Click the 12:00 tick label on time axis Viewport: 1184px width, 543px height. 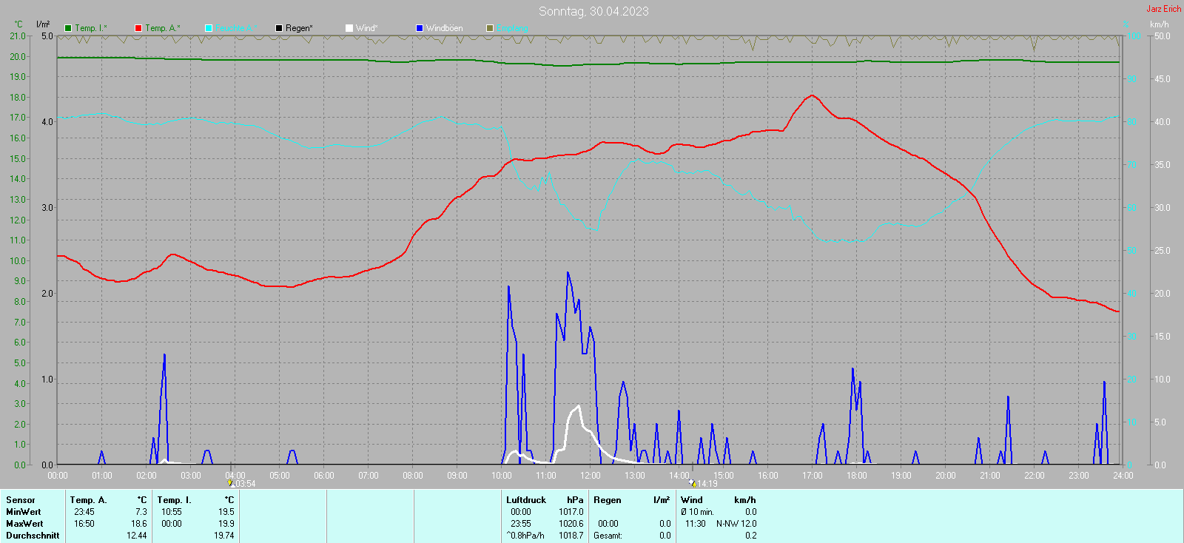click(x=591, y=476)
